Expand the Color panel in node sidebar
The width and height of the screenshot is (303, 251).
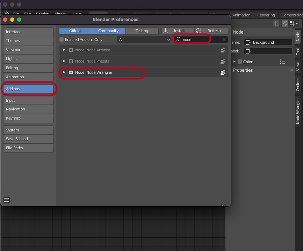[235, 62]
